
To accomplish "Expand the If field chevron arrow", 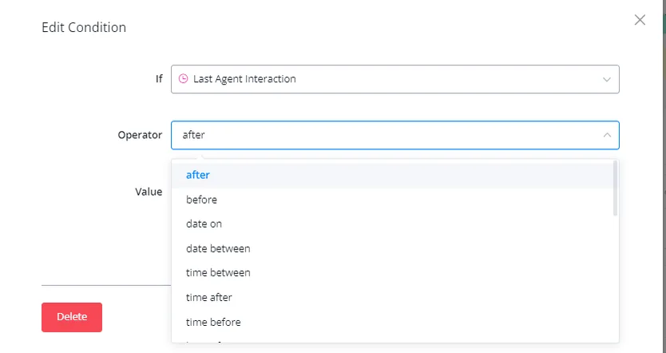I will (607, 79).
